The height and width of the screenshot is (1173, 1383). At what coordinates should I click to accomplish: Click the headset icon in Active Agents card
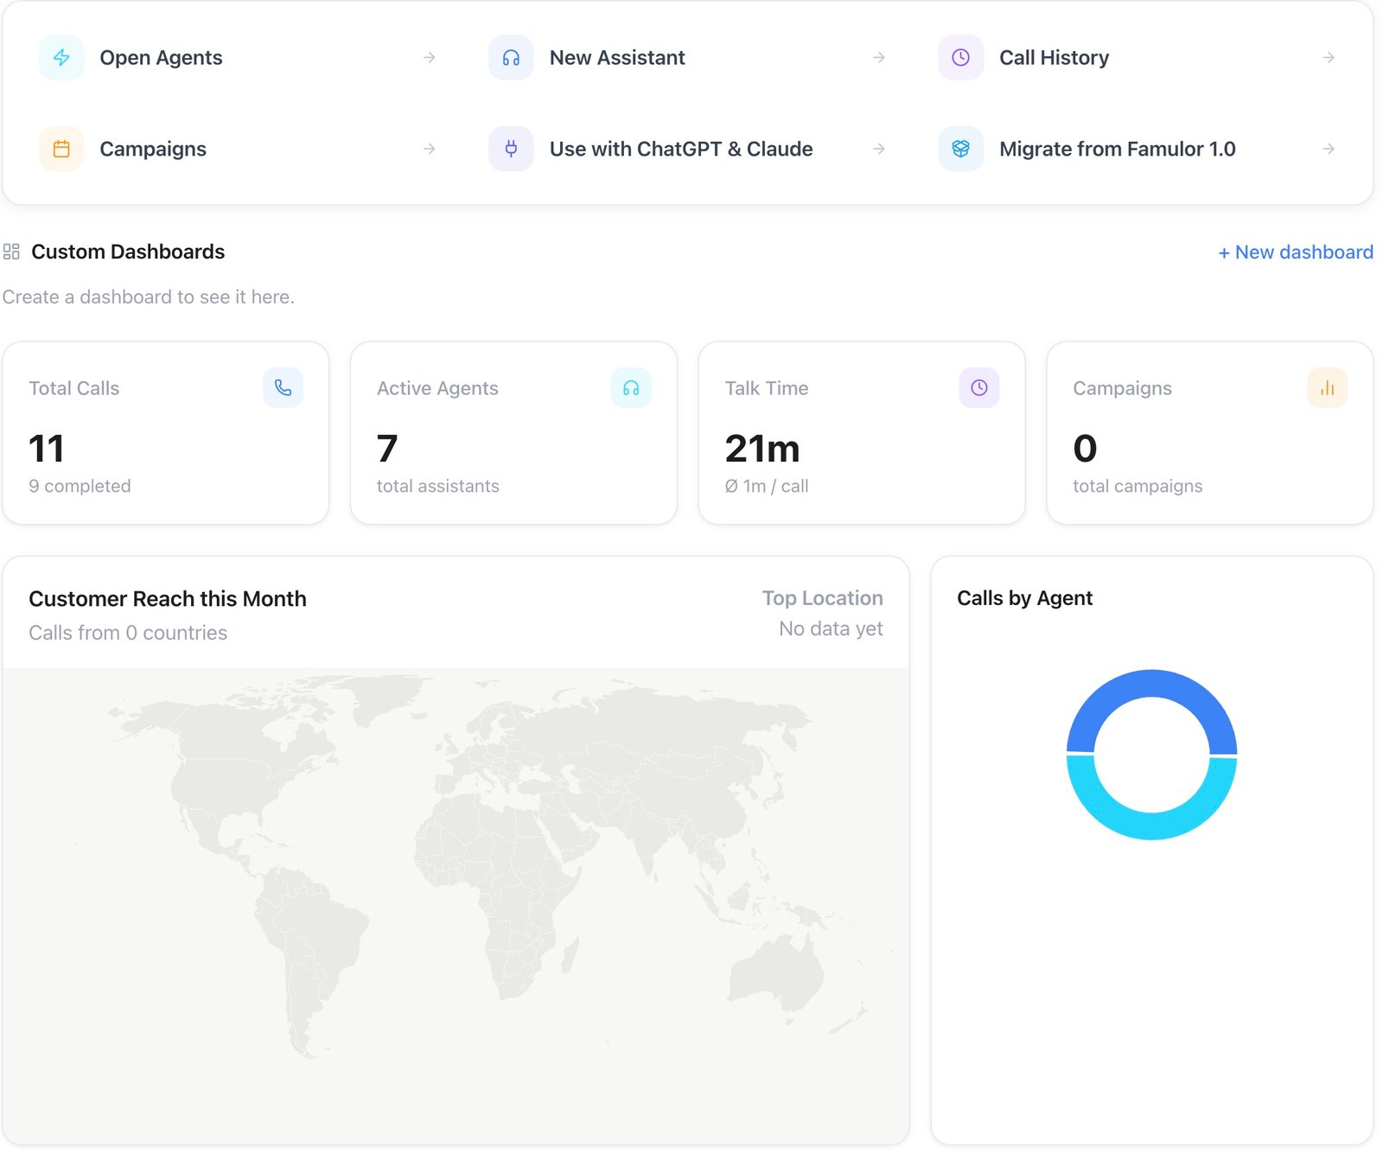pos(631,388)
